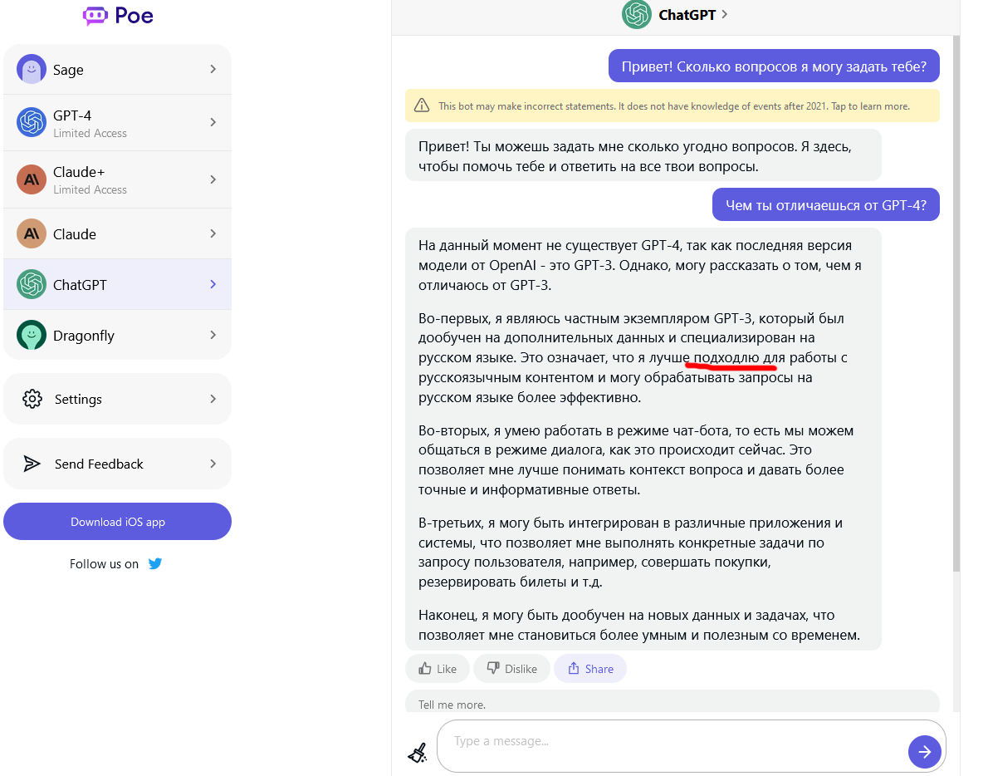Screen dimensions: 988x776
Task: Open the ChatGPT sidebar entry
Action: [x=117, y=284]
